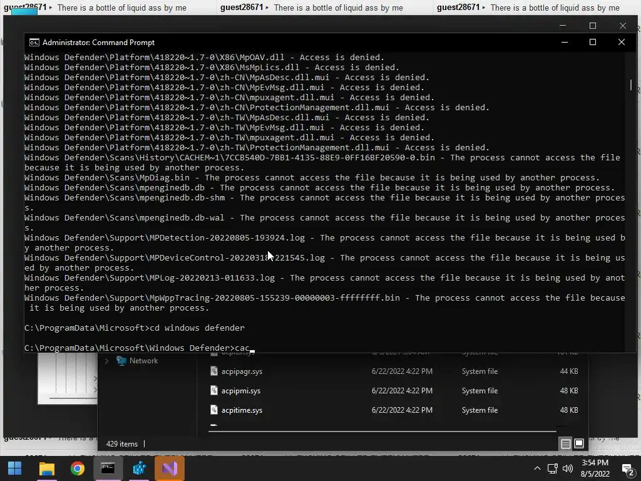
Task: Show hidden tray icons chevron
Action: pyautogui.click(x=538, y=468)
